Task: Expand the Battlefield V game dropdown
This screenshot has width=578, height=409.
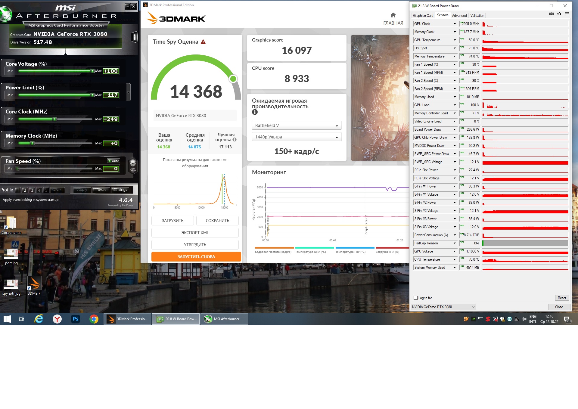Action: 297,125
